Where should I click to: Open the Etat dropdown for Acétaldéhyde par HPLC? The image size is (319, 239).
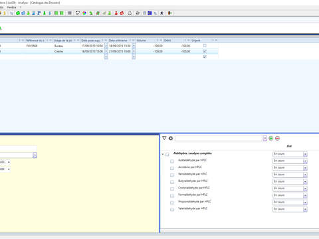tap(305, 161)
